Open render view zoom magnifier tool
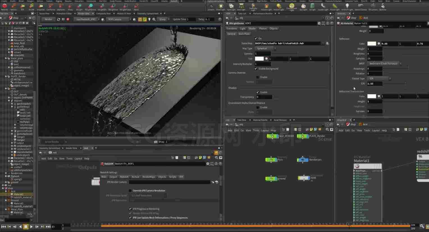Screen dimensions: 429x232 (154, 19)
